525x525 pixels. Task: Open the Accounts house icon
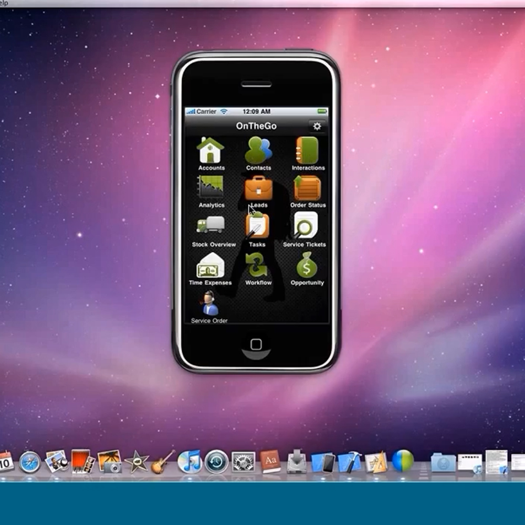click(x=211, y=150)
